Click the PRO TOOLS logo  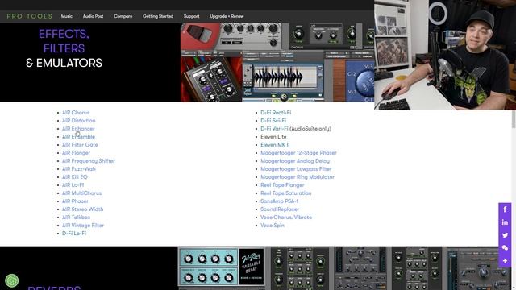click(x=30, y=16)
